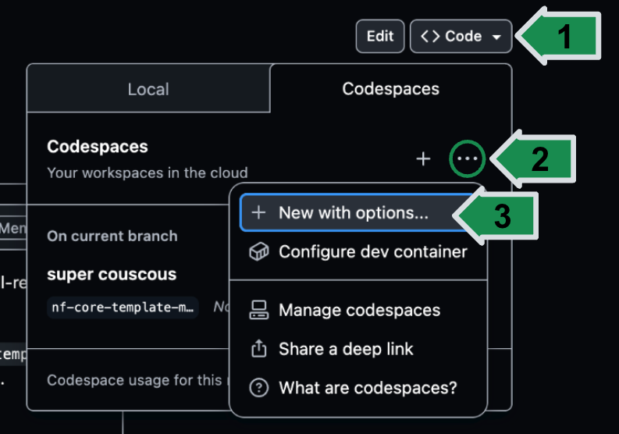This screenshot has height=434, width=619.
Task: Choose the Share a deep link entry
Action: pos(346,349)
